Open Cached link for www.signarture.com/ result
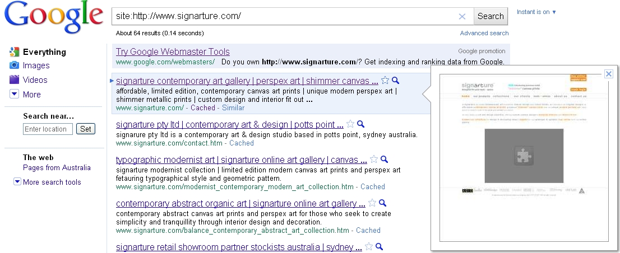This screenshot has height=253, width=620. tap(203, 108)
